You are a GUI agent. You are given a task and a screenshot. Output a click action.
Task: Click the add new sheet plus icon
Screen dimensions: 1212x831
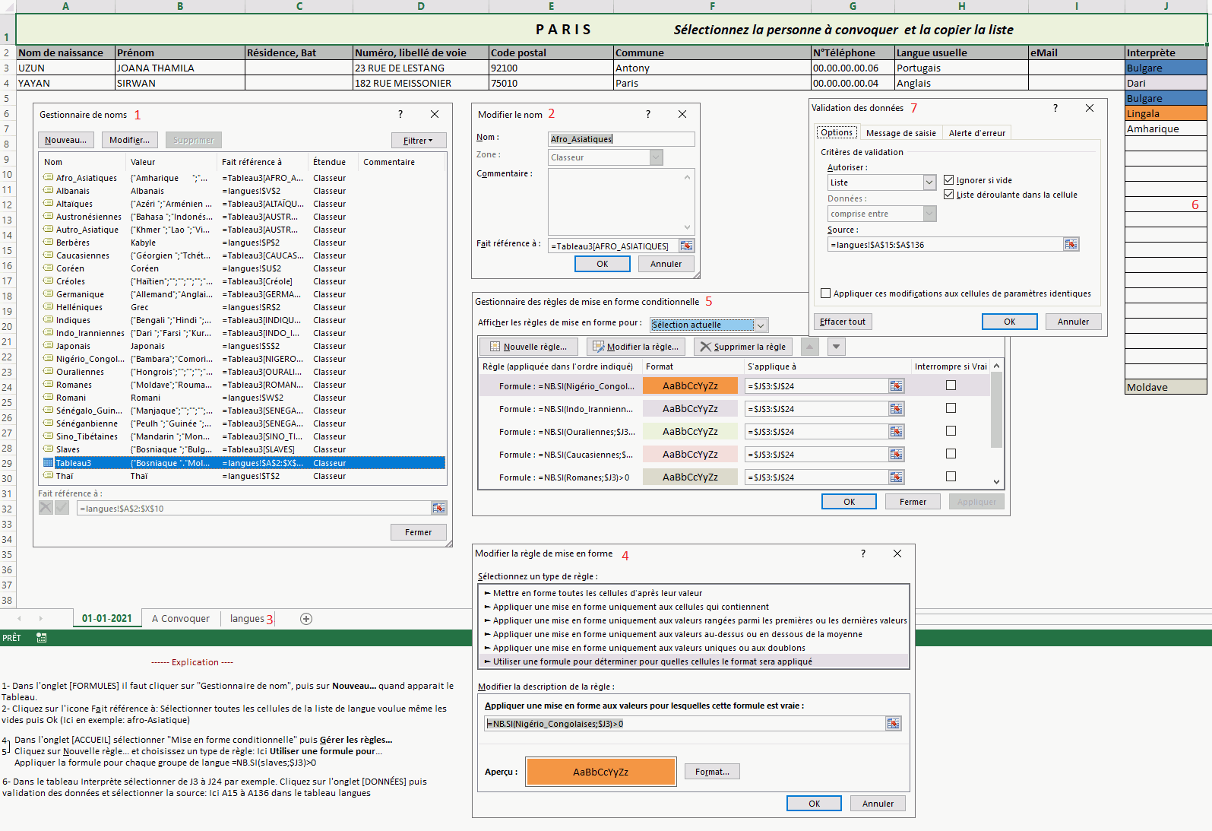(x=306, y=619)
